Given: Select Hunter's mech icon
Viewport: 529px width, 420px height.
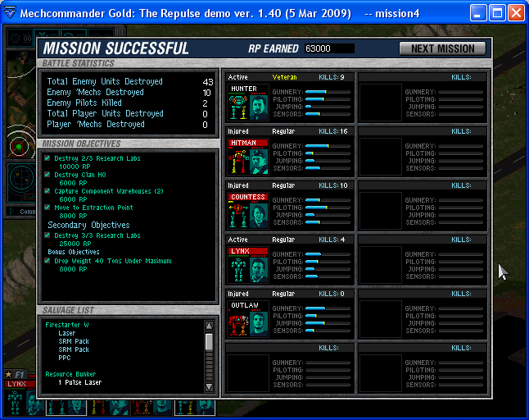Looking at the screenshot, I should coord(239,107).
